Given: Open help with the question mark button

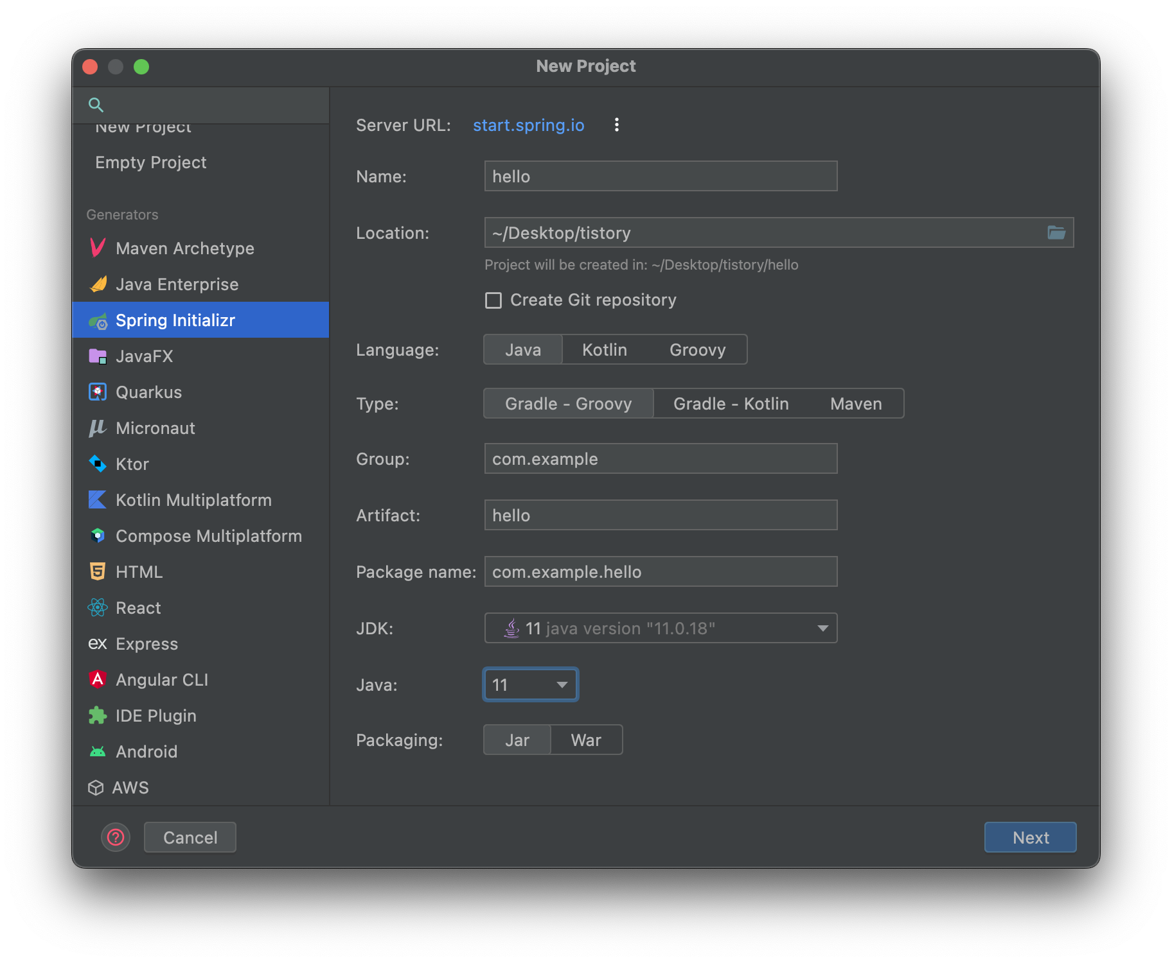Looking at the screenshot, I should [116, 837].
